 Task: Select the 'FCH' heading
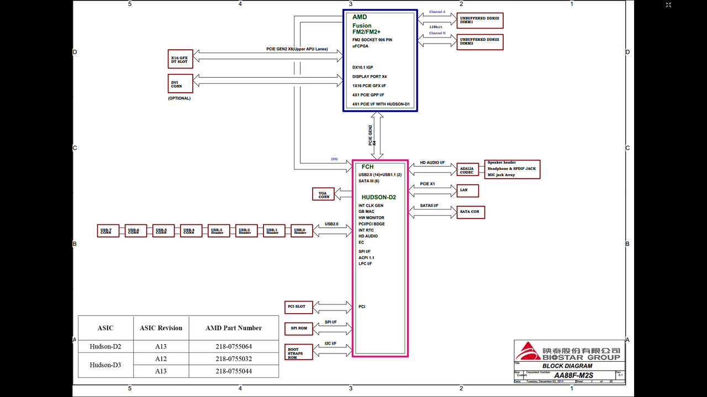368,167
